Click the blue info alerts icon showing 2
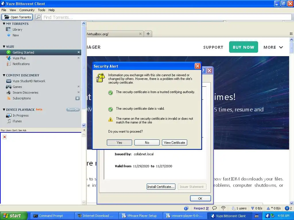Viewport: 294px width, 220px height. pyautogui.click(x=287, y=208)
